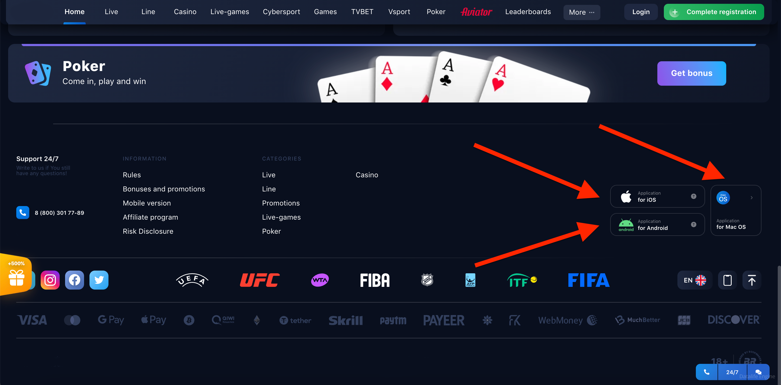781x385 pixels.
Task: Click the Twitter social media icon
Action: [x=99, y=280]
